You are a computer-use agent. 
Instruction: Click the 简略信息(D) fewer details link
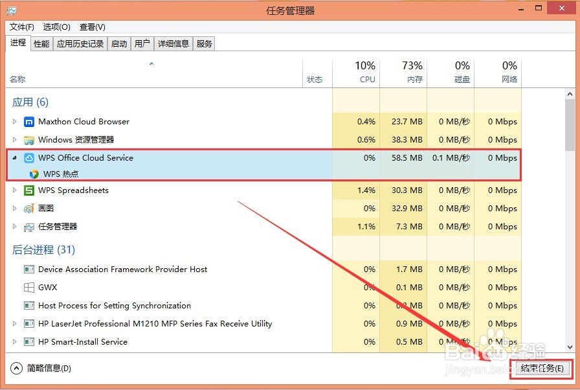pos(49,369)
